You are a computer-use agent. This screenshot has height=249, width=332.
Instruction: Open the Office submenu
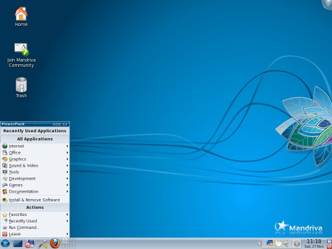coord(35,152)
